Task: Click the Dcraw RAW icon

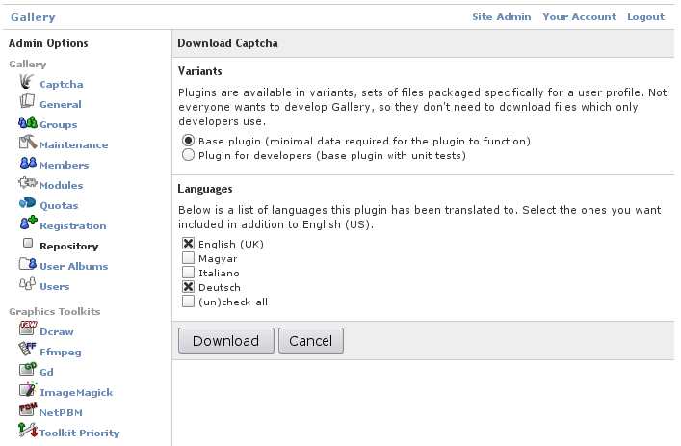Action: [28, 328]
